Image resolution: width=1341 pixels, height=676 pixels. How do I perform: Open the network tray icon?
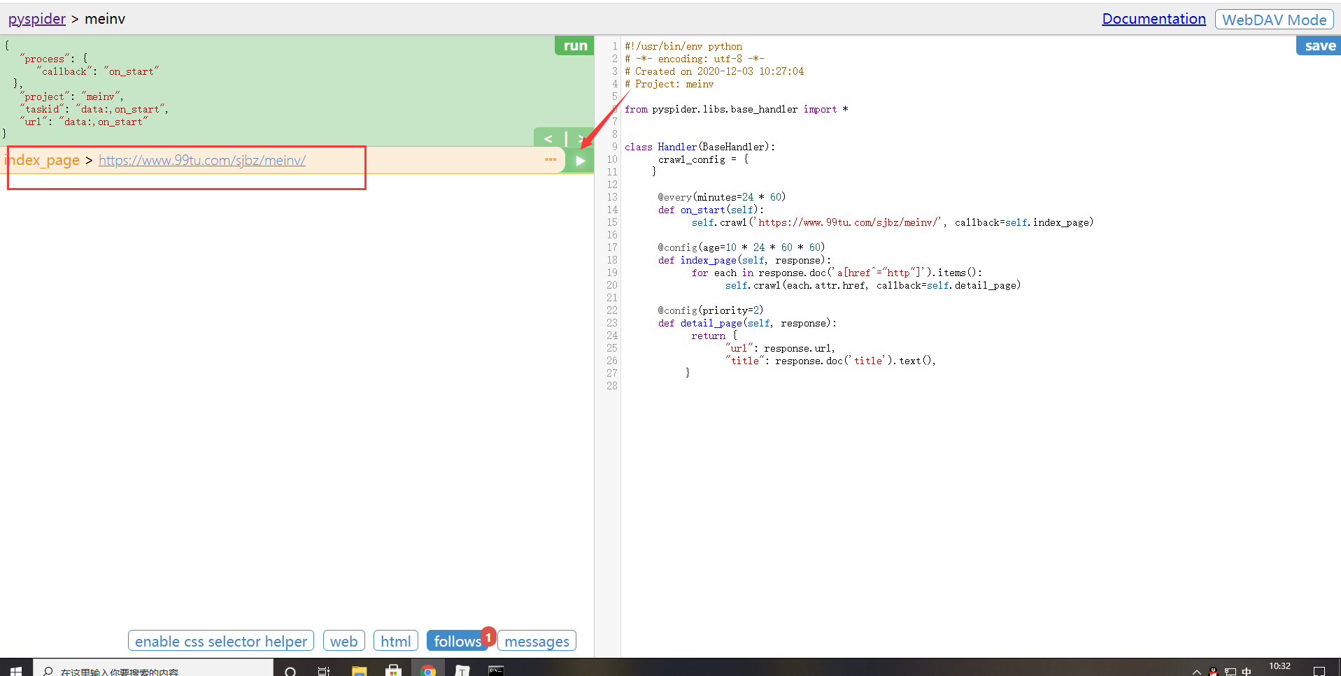[x=1230, y=672]
